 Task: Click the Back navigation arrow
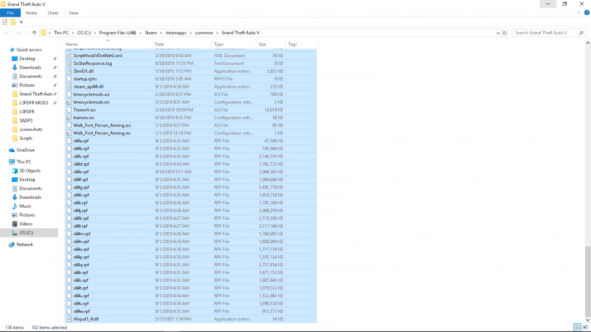[x=7, y=32]
